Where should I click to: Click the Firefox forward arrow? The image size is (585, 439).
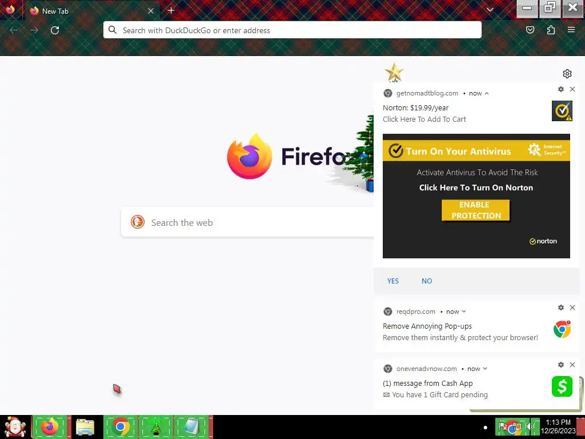34,30
